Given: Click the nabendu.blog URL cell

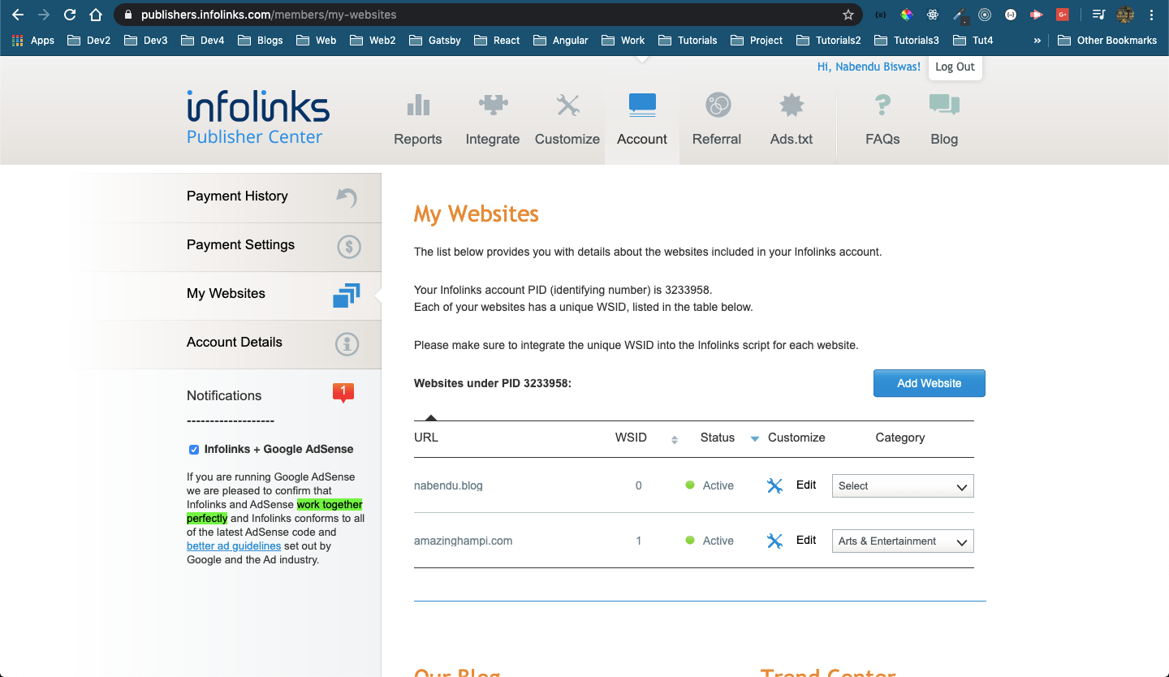Looking at the screenshot, I should click(x=448, y=485).
